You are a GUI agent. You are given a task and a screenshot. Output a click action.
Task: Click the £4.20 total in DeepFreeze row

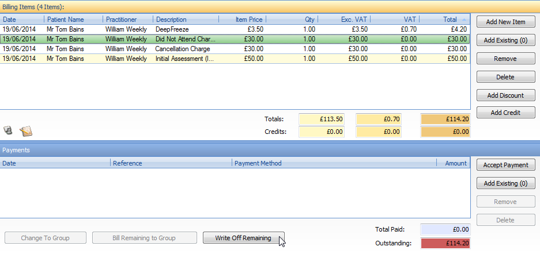(x=459, y=29)
